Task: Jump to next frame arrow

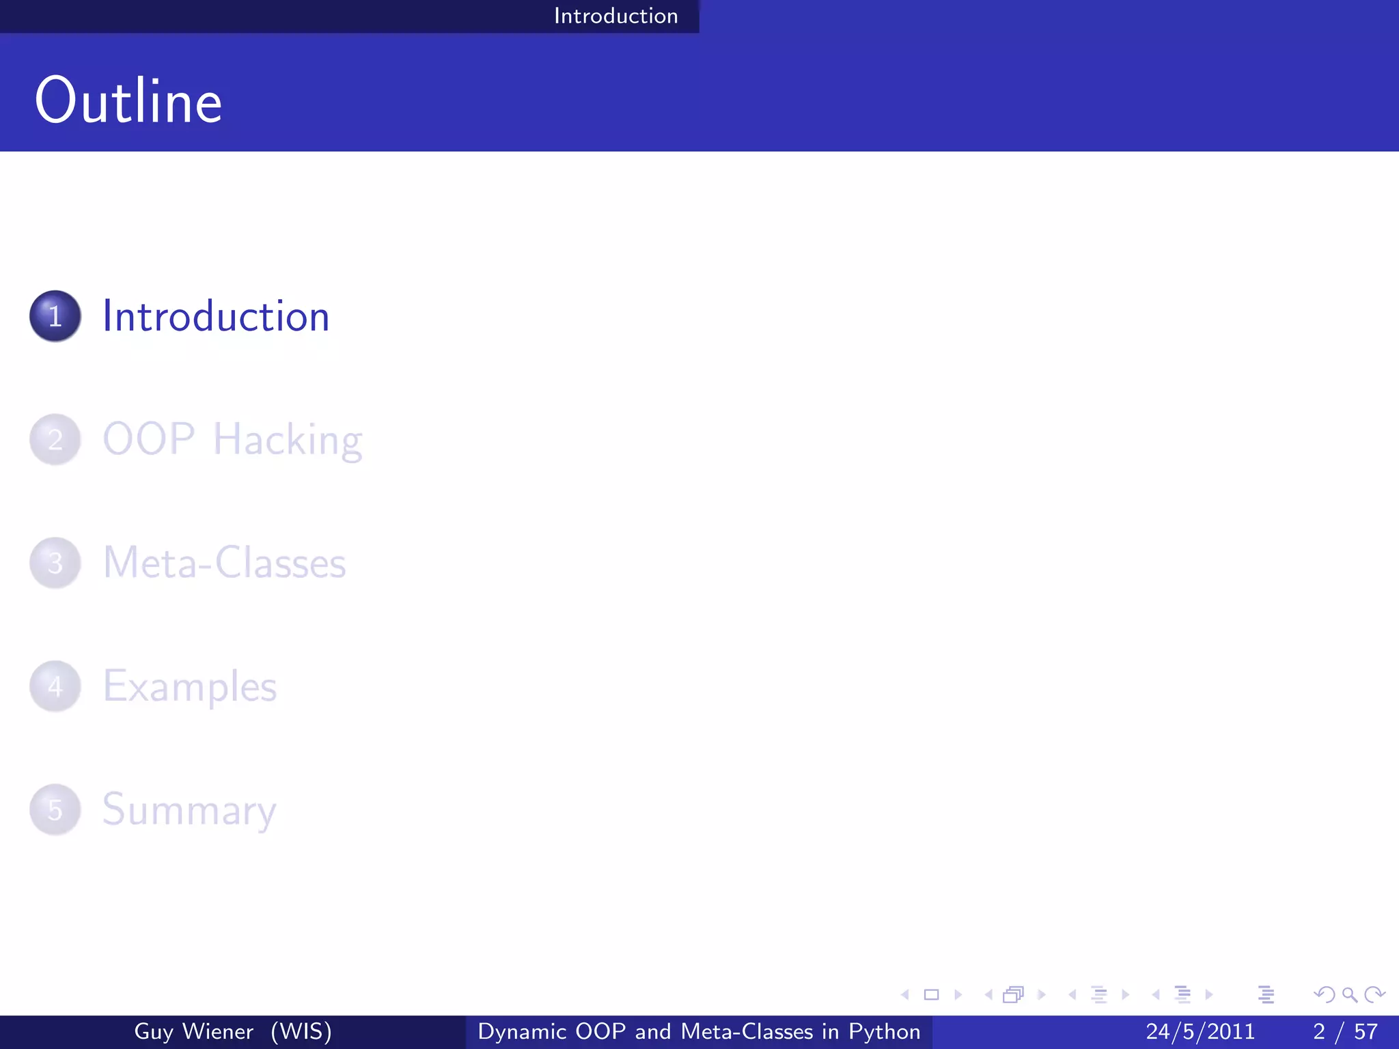Action: 1042,995
